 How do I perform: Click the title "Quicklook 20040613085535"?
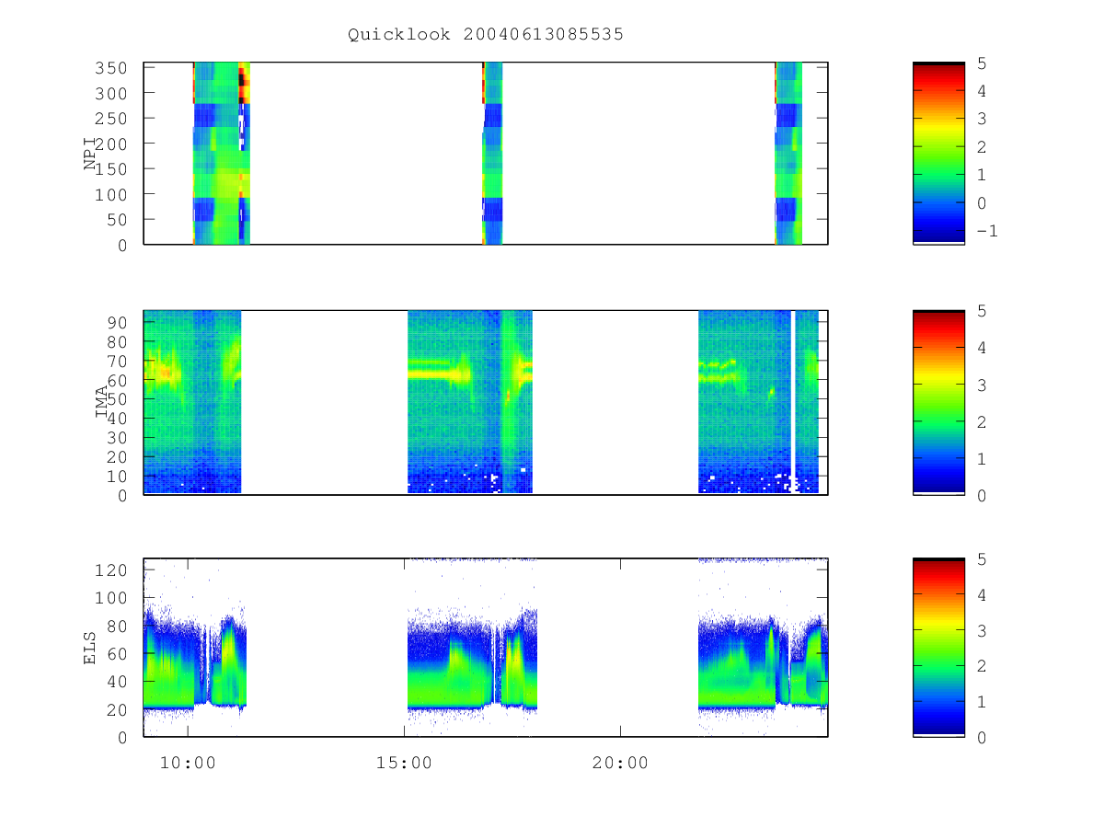pos(486,35)
